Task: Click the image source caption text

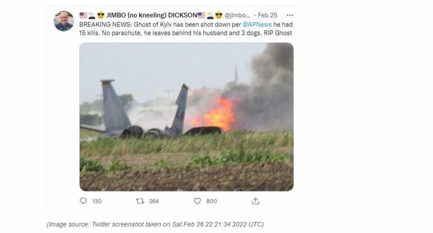Action: pos(155,224)
